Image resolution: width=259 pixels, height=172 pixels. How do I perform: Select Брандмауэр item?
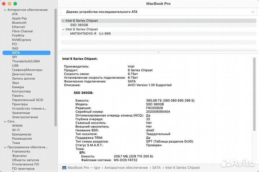pos(22,134)
